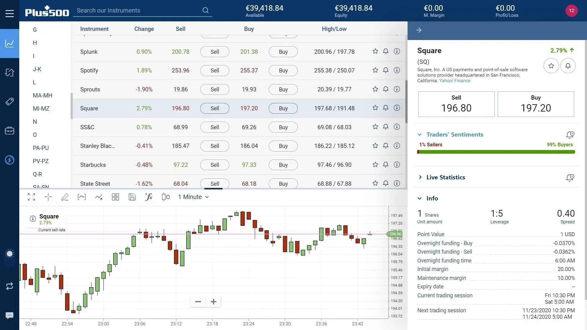Image resolution: width=587 pixels, height=330 pixels.
Task: Open the multi-chart grid layout icon
Action: 115,197
